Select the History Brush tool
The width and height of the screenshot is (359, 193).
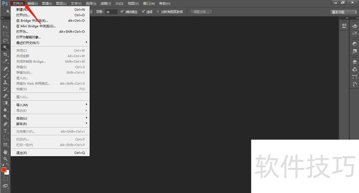tap(5, 89)
